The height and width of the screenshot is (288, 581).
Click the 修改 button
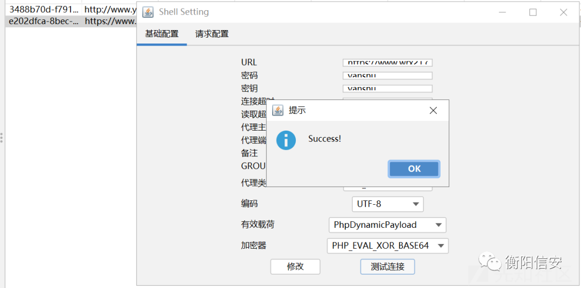coord(295,267)
